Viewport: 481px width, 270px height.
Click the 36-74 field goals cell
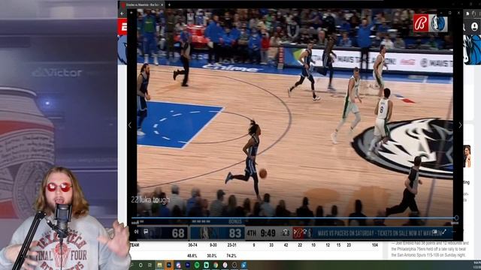[192, 245]
